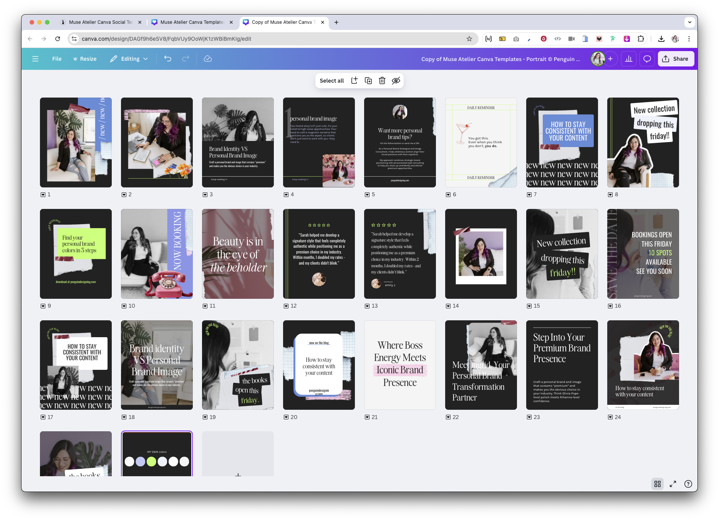Open the comments speech bubble icon
The width and height of the screenshot is (719, 520).
point(647,59)
